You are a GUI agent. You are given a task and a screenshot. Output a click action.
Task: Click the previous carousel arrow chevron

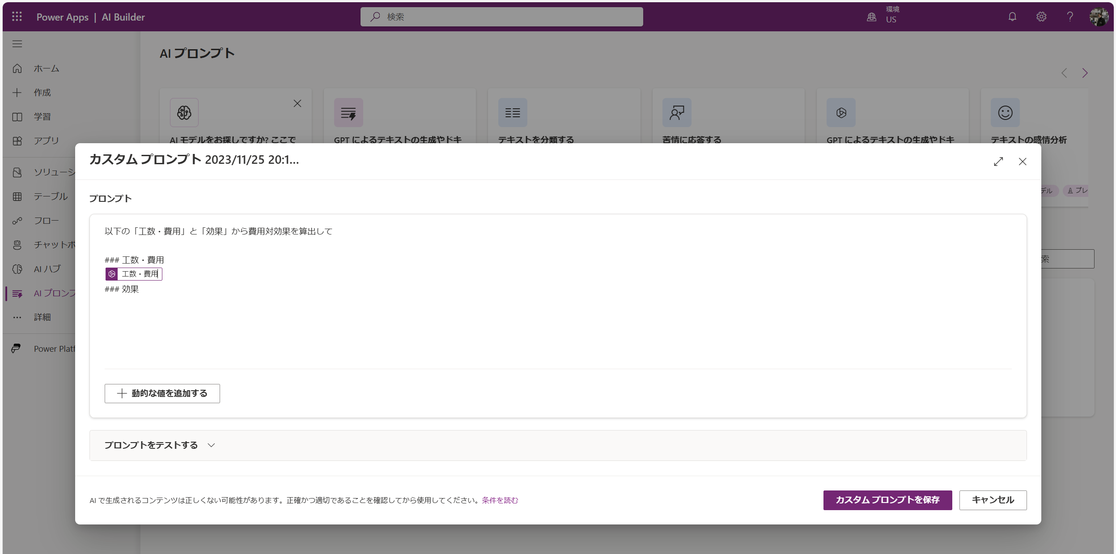coord(1064,73)
